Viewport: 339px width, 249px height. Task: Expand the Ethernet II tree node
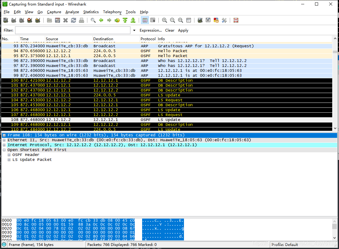click(x=4, y=140)
